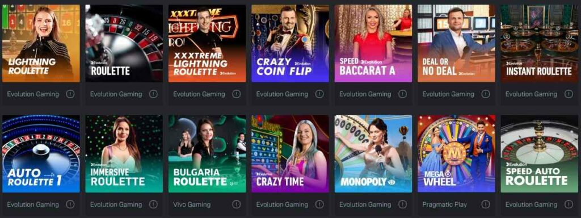
Task: Open info icon under Crazy Time
Action: tap(319, 204)
